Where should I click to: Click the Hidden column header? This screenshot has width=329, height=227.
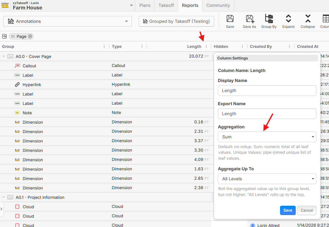[221, 46]
